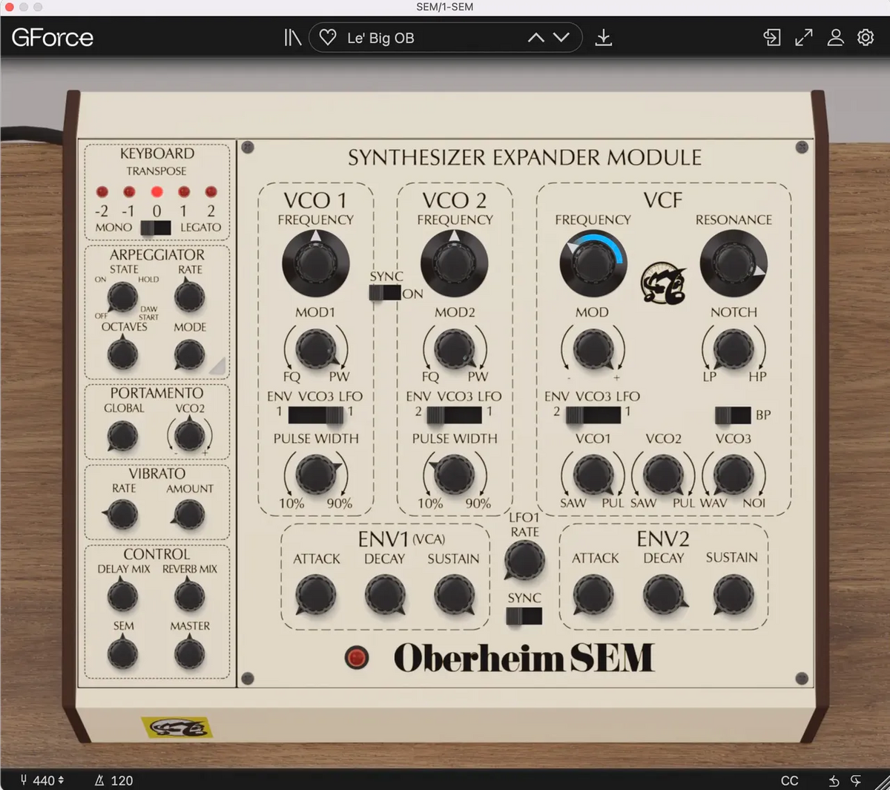Set keyboard transpose to -2

[x=102, y=192]
